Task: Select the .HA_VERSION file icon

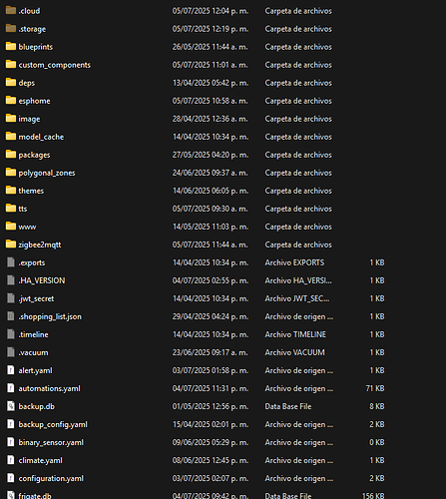Action: tap(11, 280)
